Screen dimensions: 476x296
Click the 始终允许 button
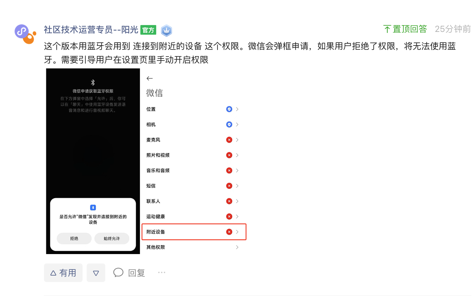click(x=112, y=238)
